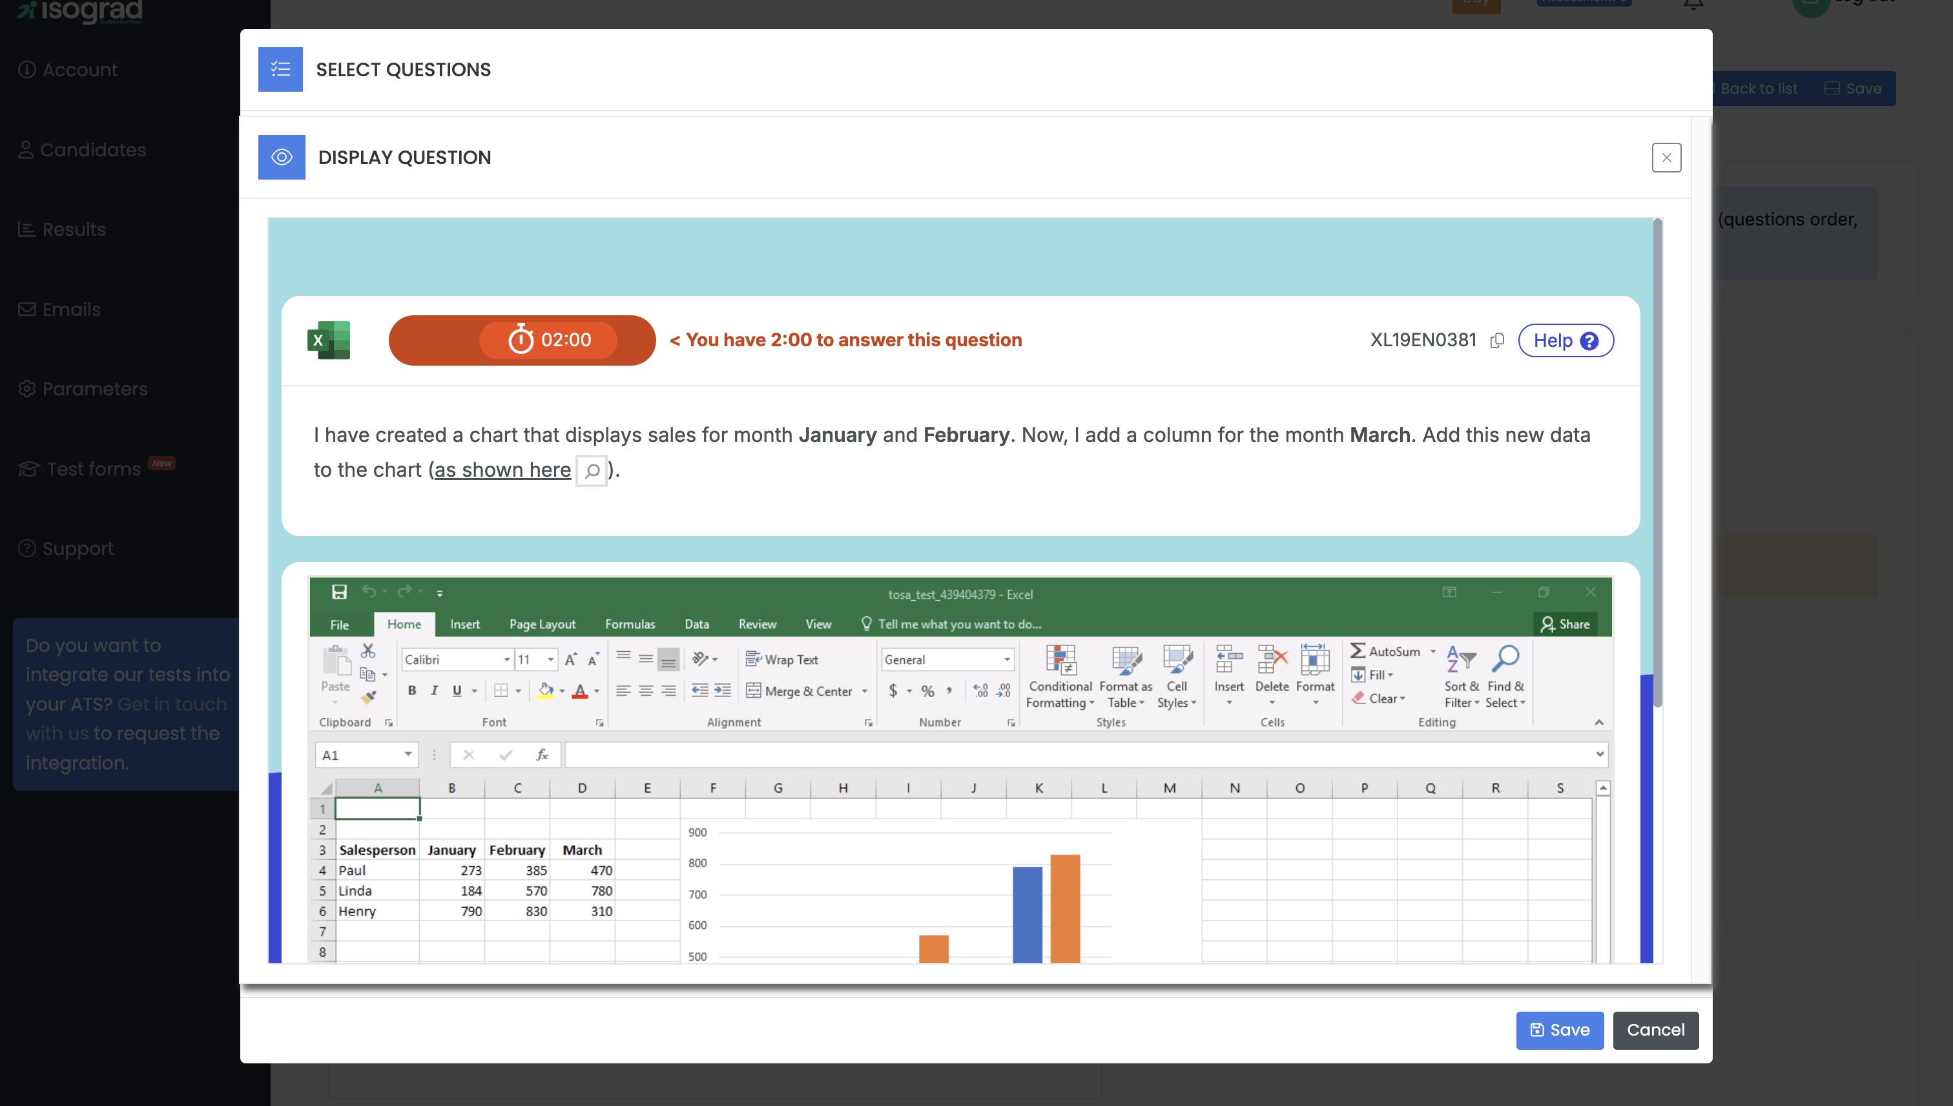Click the Decrease Font Size icon
1953x1106 pixels.
pos(594,660)
